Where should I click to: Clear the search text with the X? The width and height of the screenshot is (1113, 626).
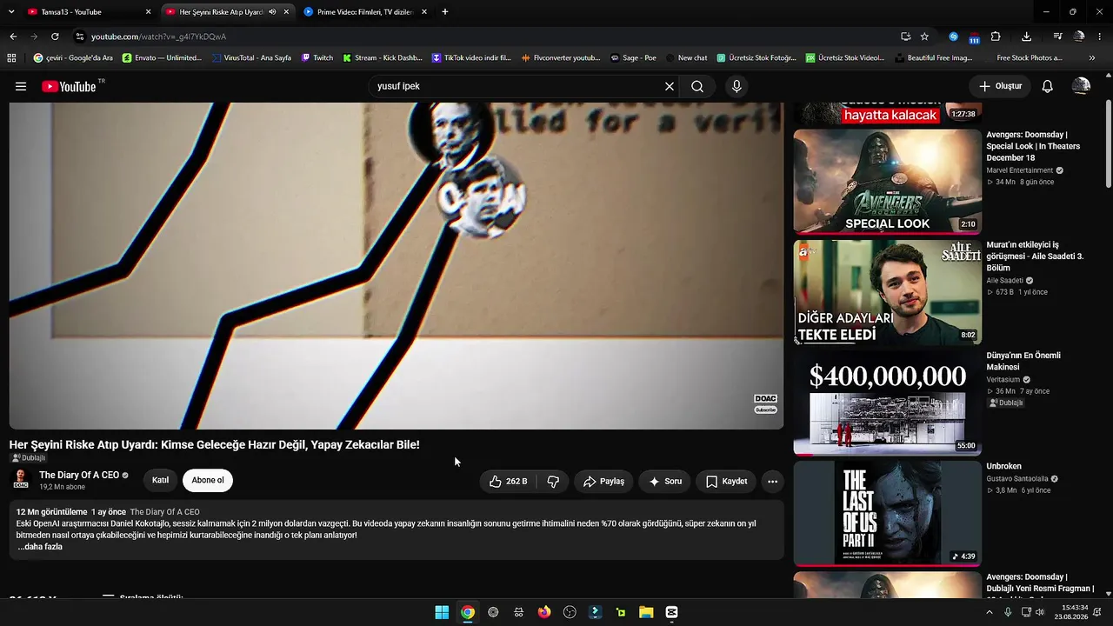pyautogui.click(x=670, y=86)
